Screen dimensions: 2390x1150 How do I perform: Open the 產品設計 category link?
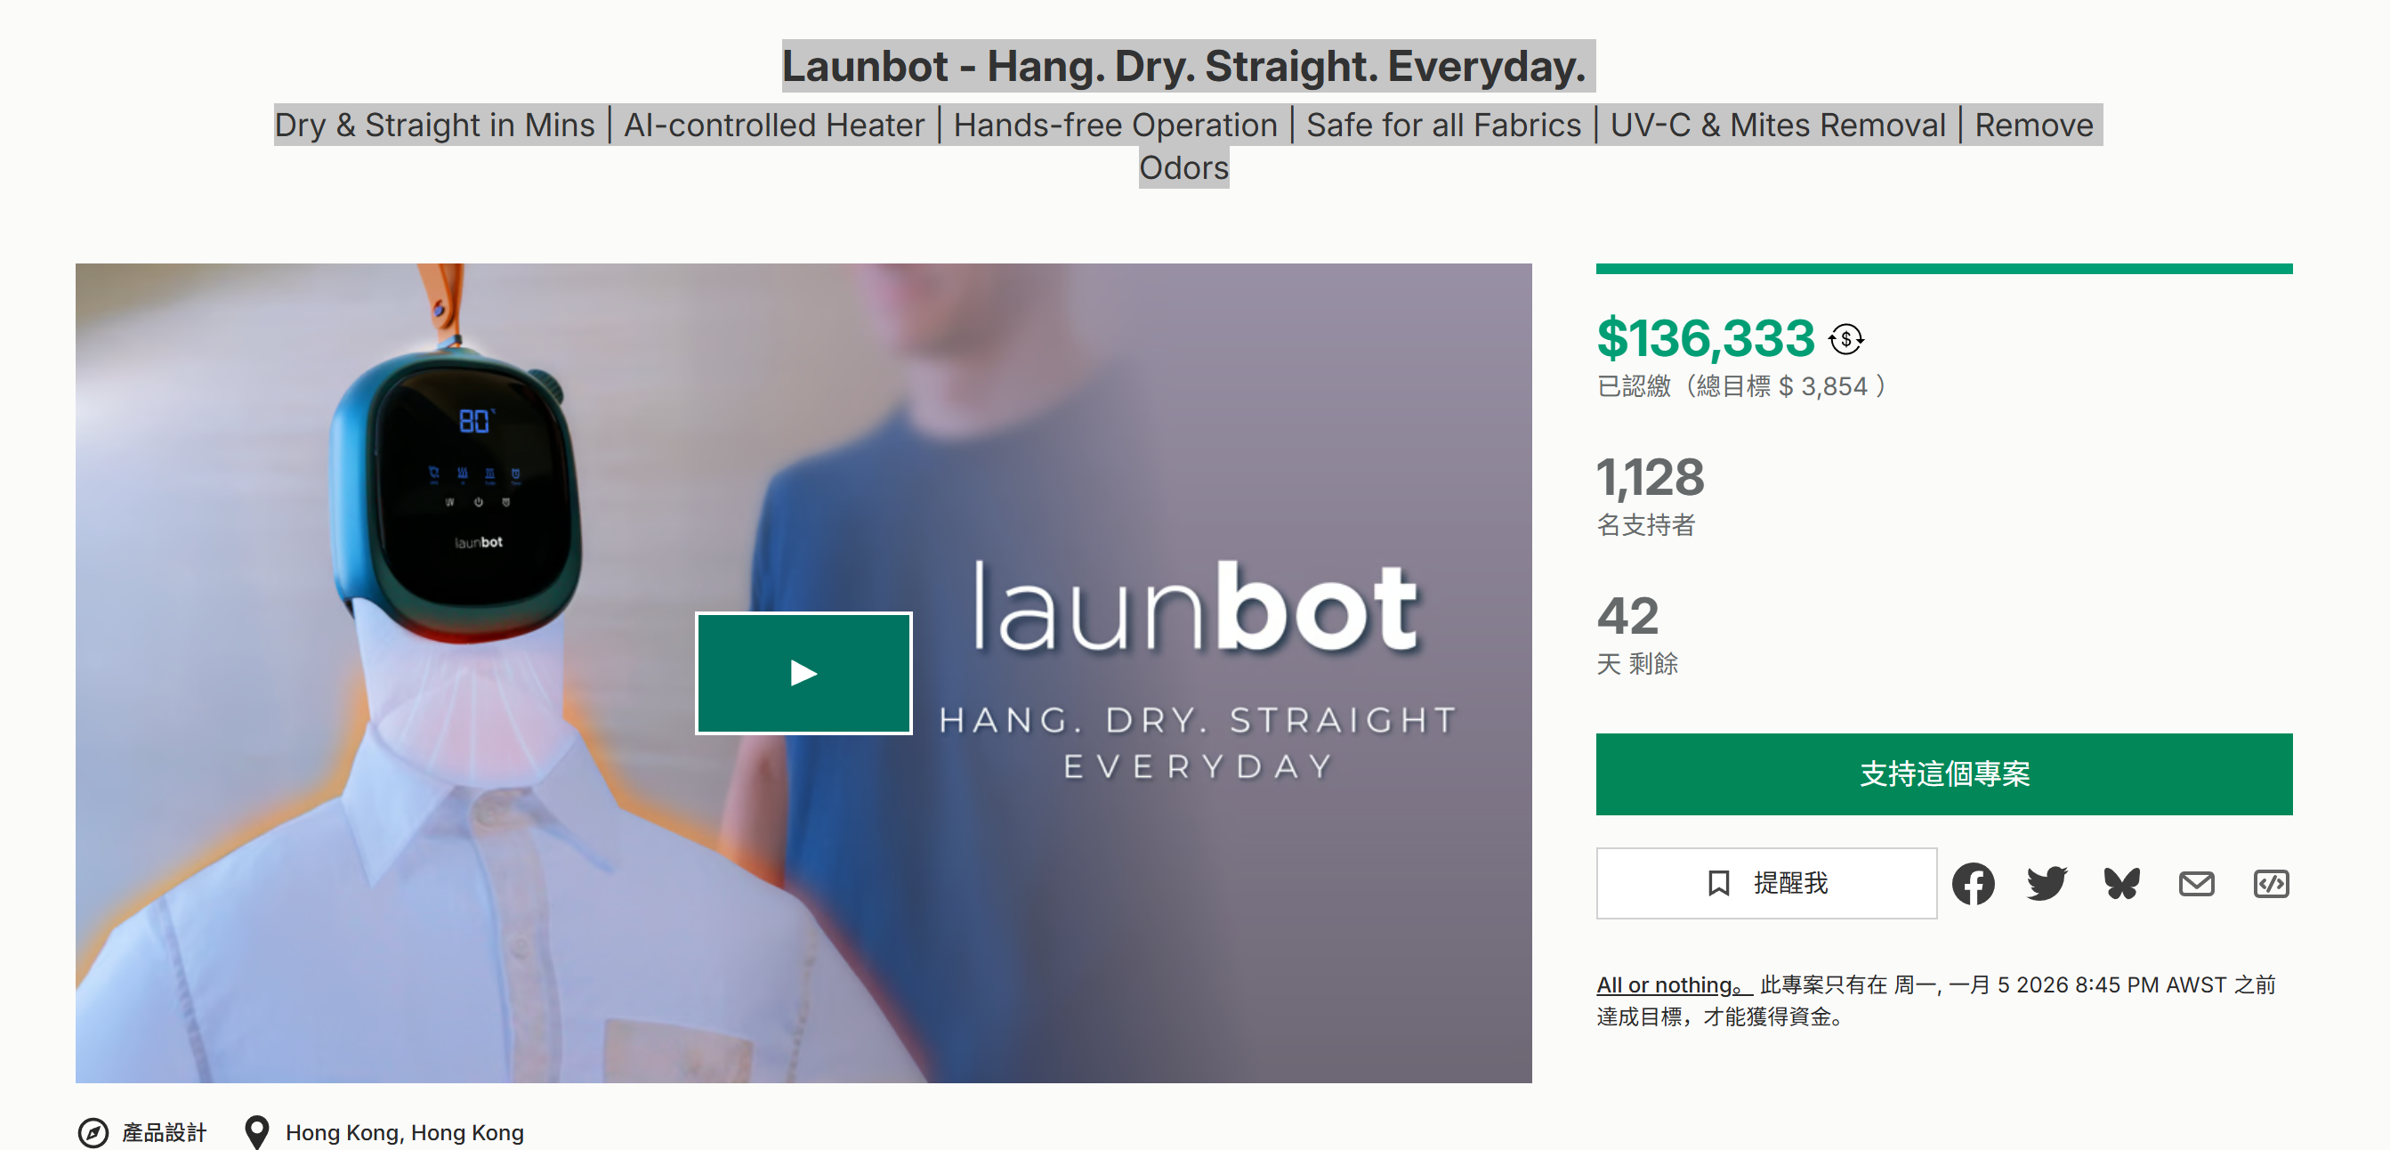tap(165, 1132)
